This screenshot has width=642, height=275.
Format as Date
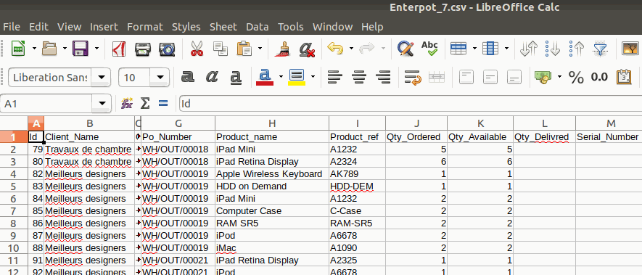tap(624, 77)
